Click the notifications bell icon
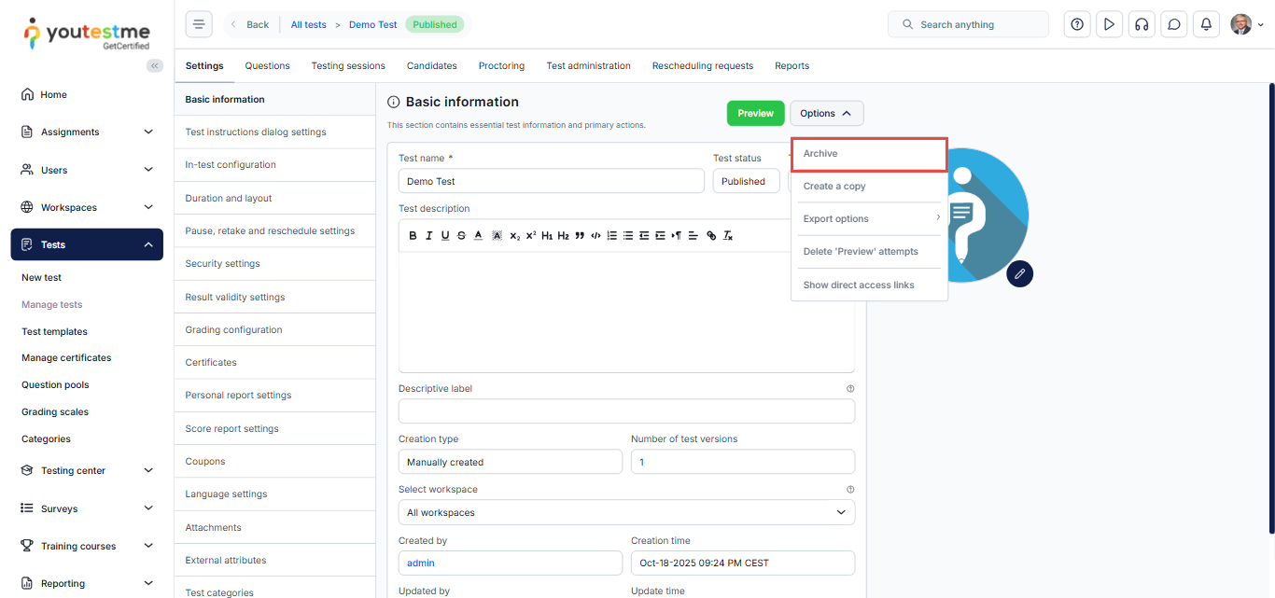Screen dimensions: 1275x598 pos(1207,25)
